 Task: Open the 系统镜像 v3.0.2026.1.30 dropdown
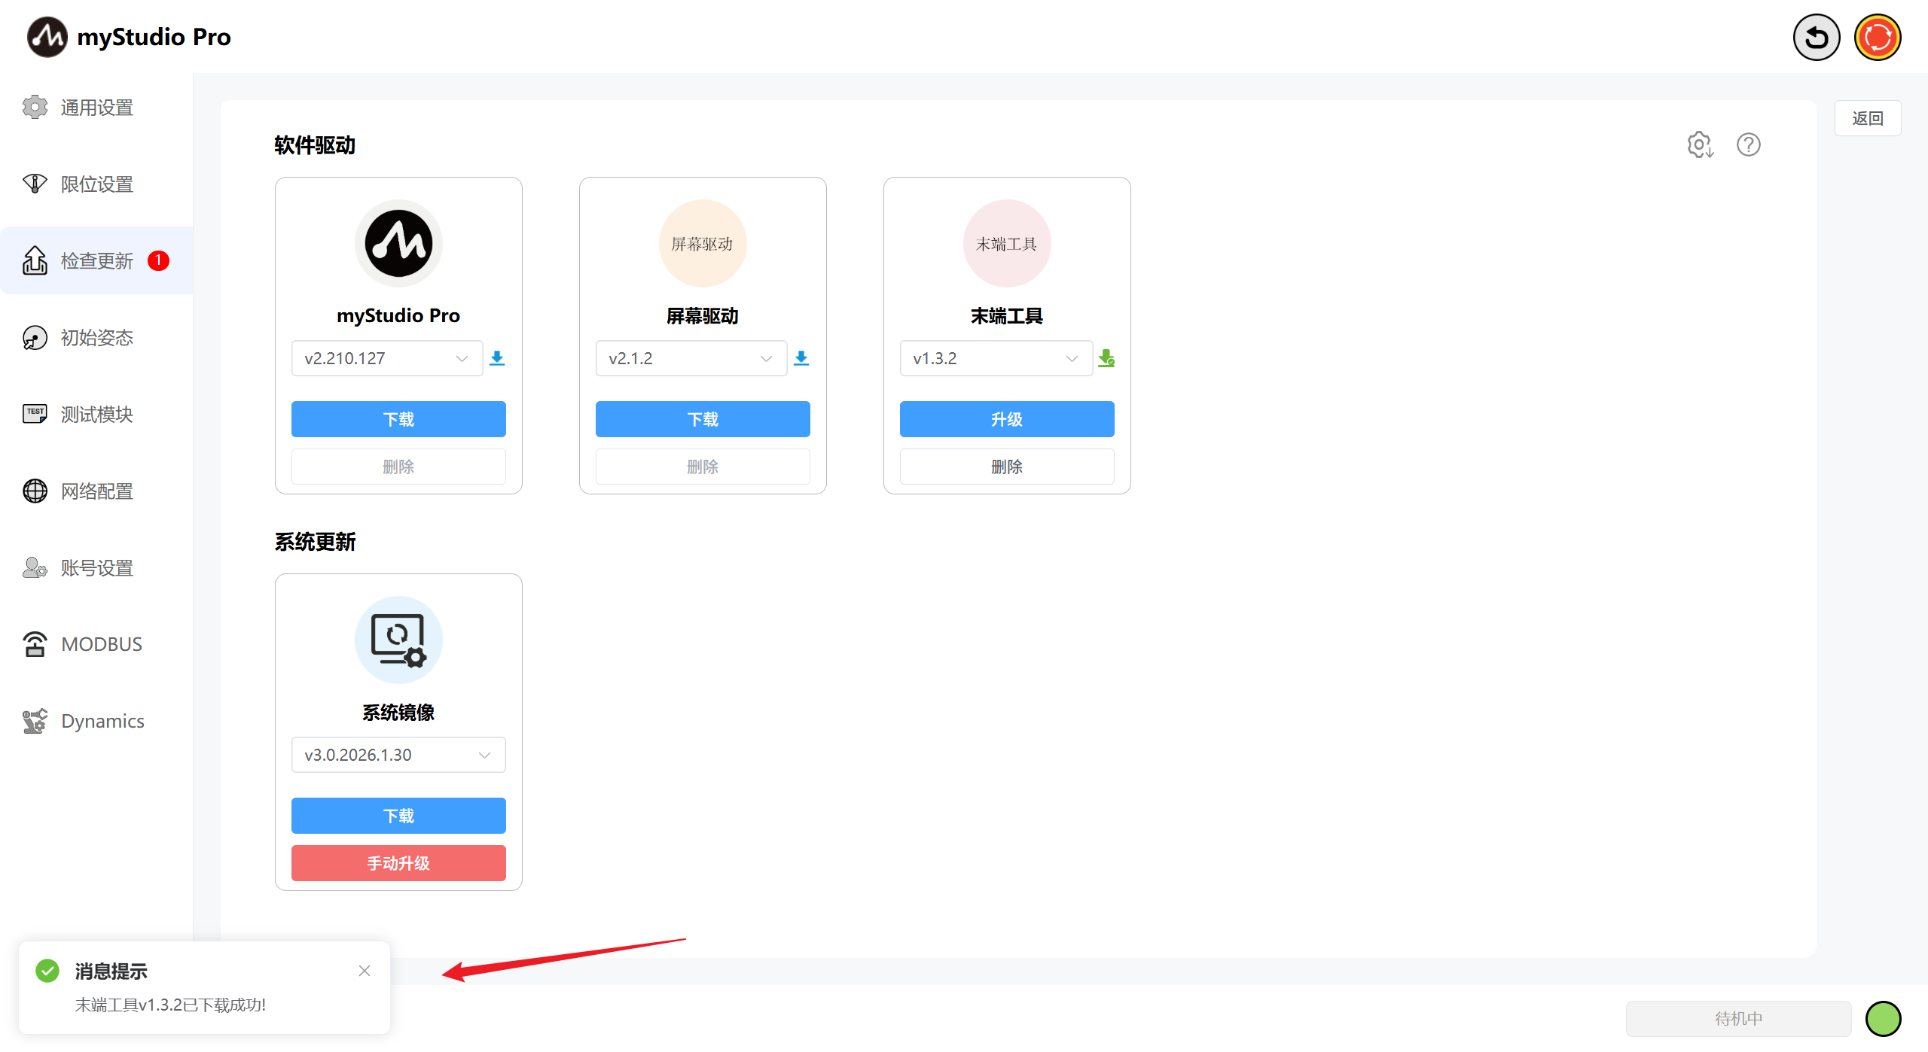[x=398, y=755]
